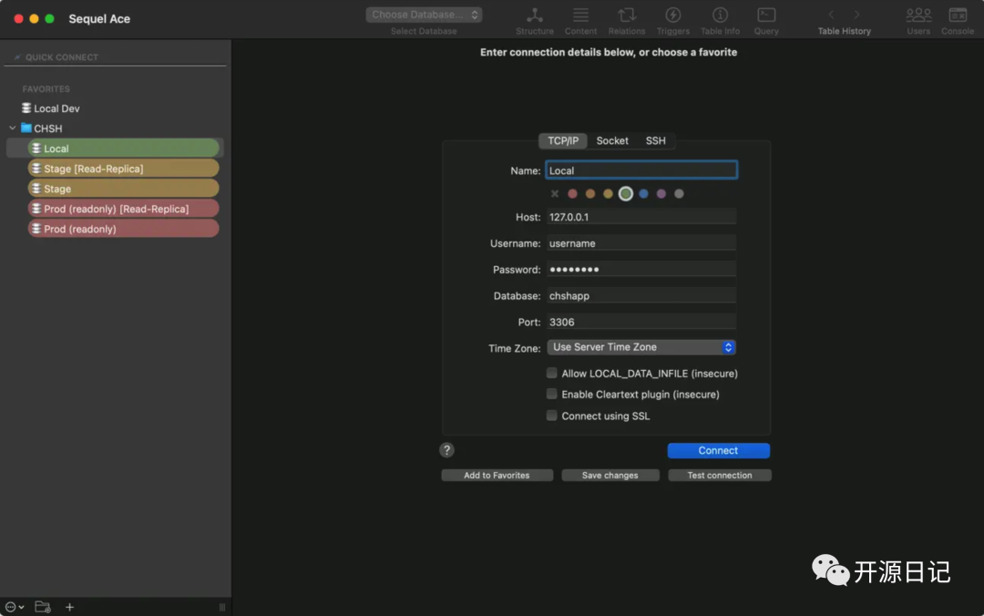Select the Stage favorite

click(x=124, y=189)
